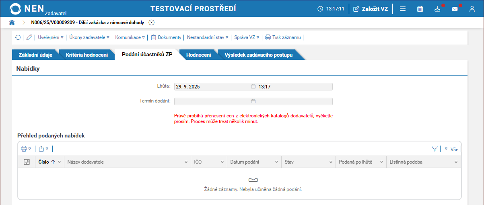
Task: Switch to the Základní údaje tab
Action: click(x=35, y=55)
